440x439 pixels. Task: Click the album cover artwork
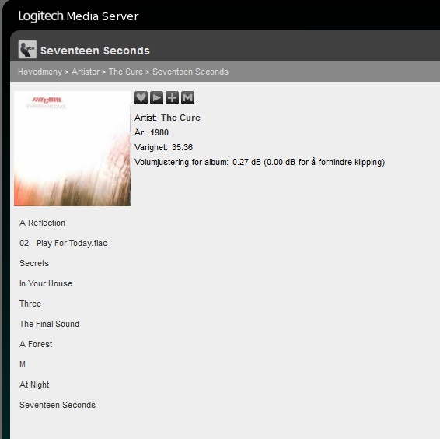pos(72,149)
